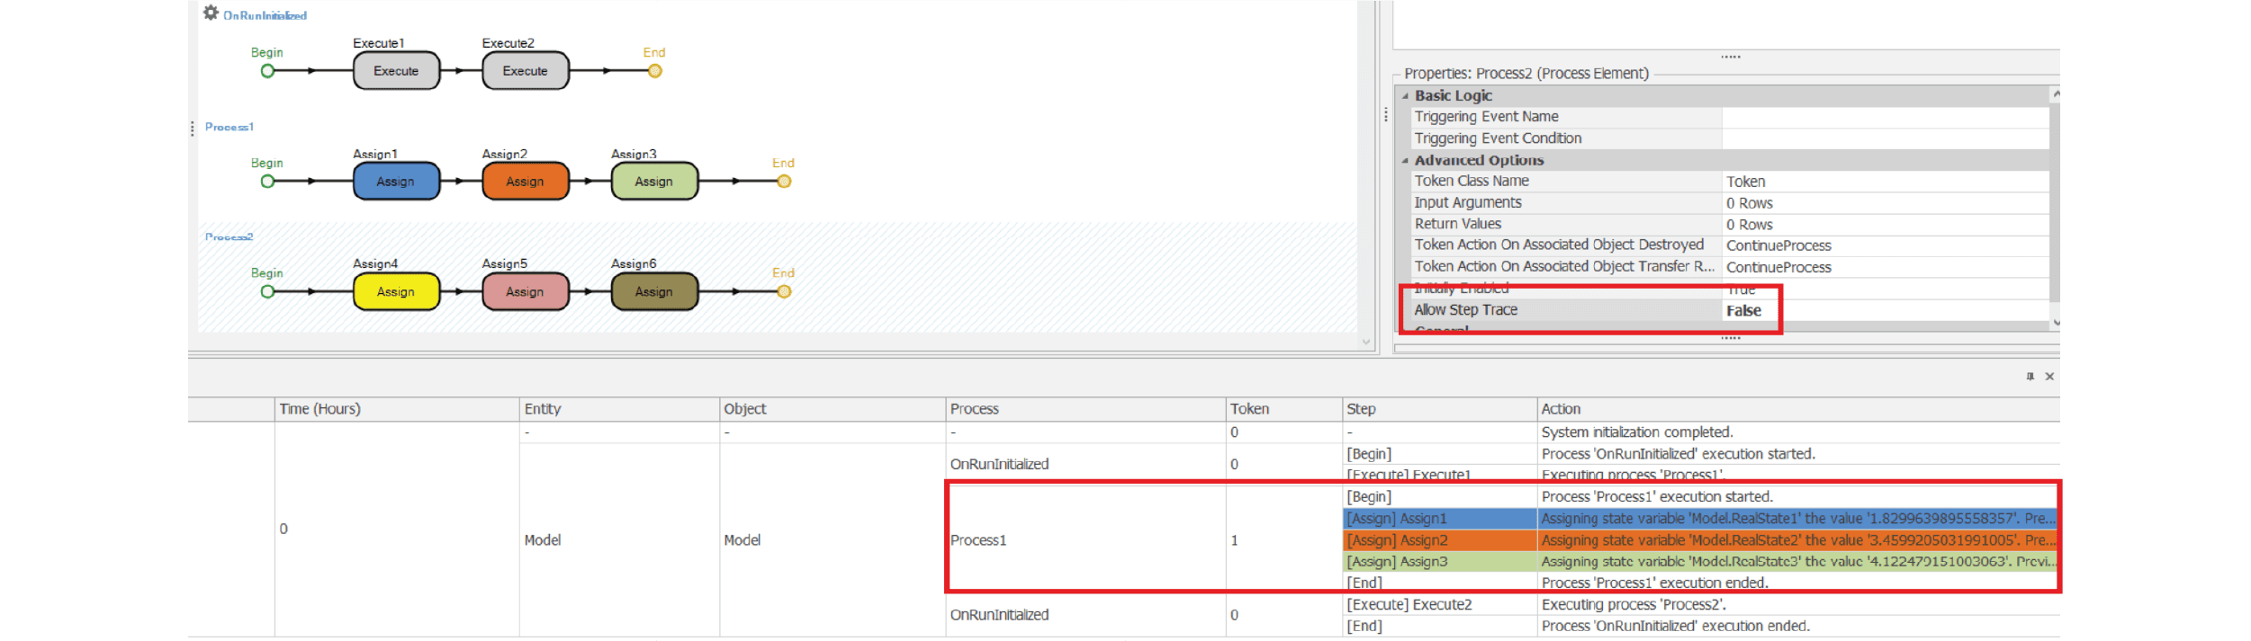The image size is (2251, 641).
Task: Click the process canvas scrollbar down arrow
Action: (1366, 343)
